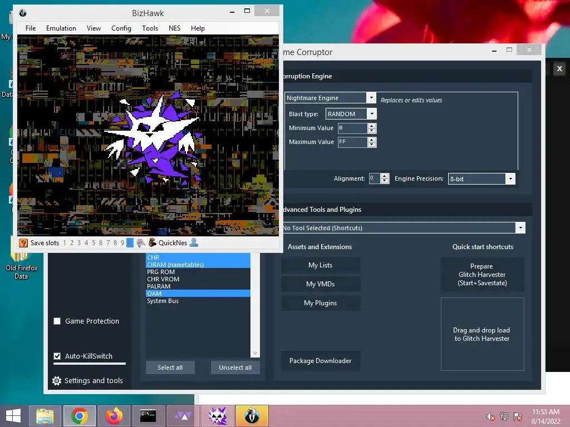The image size is (570, 427).
Task: Select System Bus domain
Action: click(x=198, y=301)
